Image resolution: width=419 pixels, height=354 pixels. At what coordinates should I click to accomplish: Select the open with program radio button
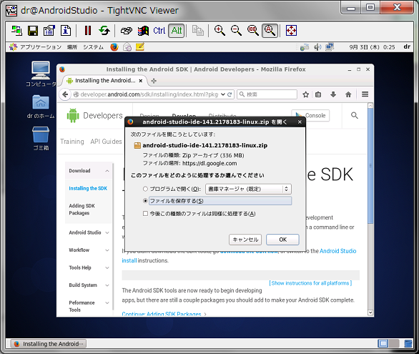(x=145, y=189)
